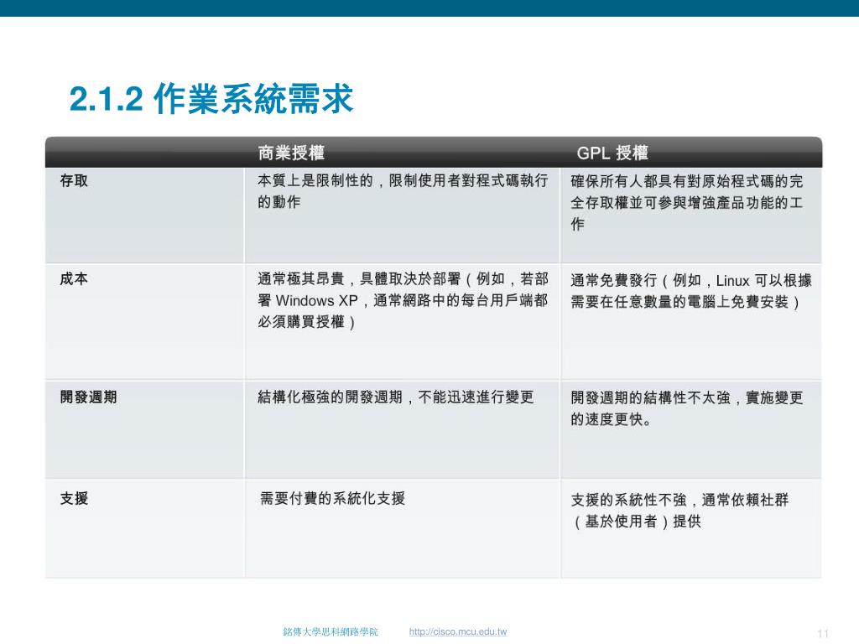Viewport: 859px width, 644px height.
Task: Select the 開發週期 row label
Action: point(88,397)
